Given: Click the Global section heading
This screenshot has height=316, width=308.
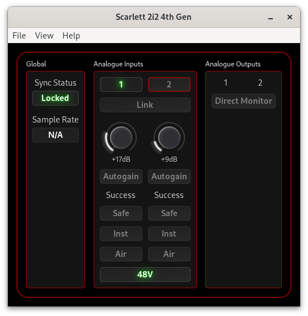Looking at the screenshot, I should [36, 64].
